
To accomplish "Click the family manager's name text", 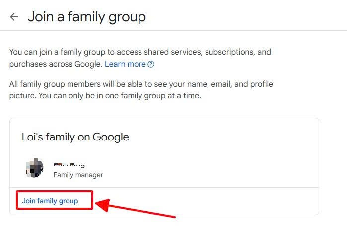I will [69, 164].
